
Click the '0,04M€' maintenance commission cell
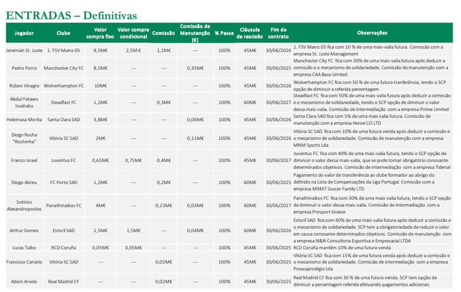tap(196, 231)
